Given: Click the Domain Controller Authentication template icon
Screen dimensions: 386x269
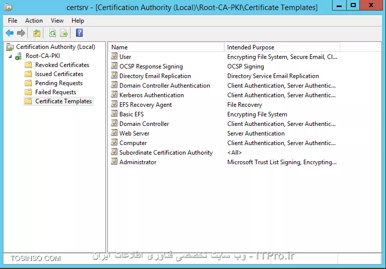Looking at the screenshot, I should tap(114, 85).
